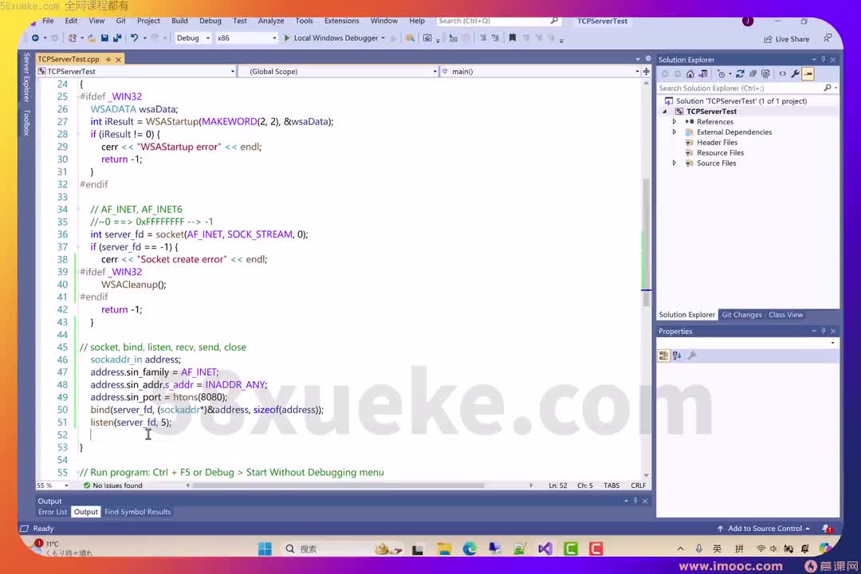The image size is (861, 574).
Task: Open the Extensions menu
Action: 341,21
